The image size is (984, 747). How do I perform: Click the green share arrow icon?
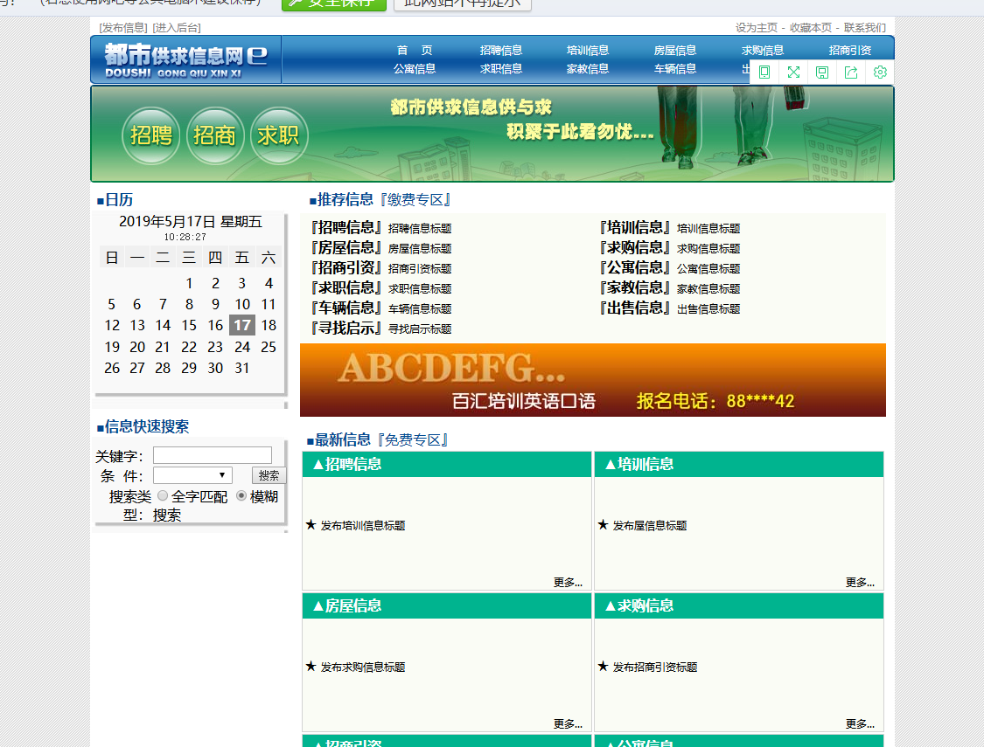pos(851,72)
